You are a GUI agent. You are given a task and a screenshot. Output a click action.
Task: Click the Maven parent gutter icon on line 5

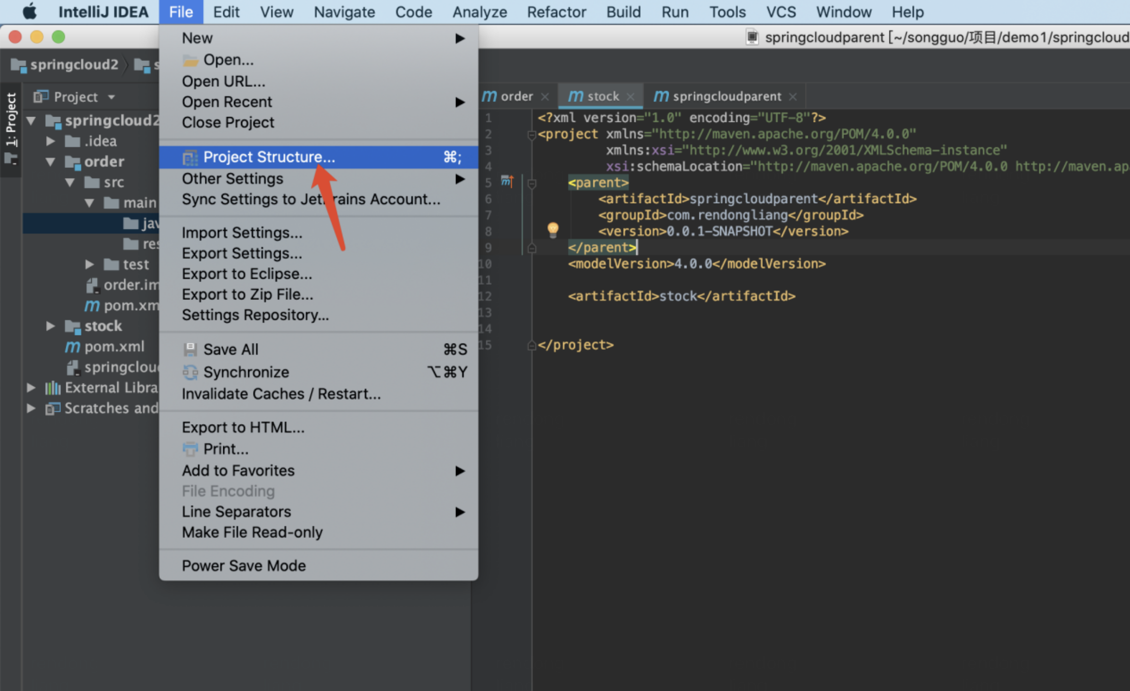coord(507,181)
